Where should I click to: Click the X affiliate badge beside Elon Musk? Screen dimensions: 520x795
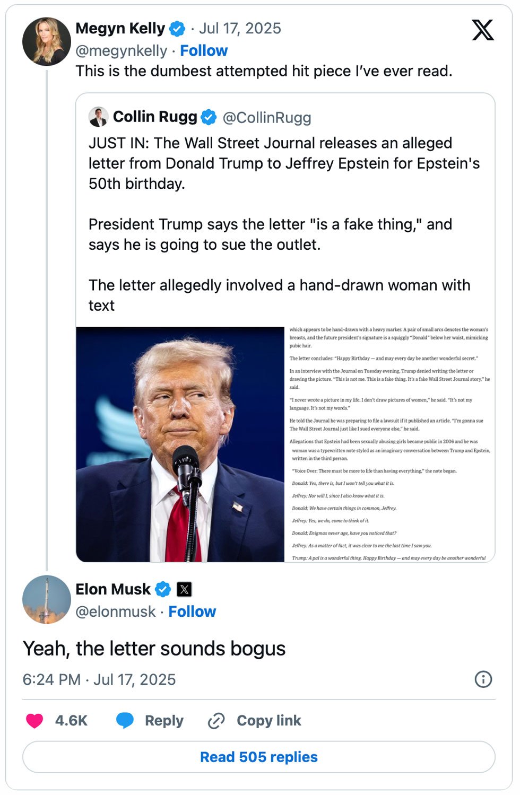(184, 589)
